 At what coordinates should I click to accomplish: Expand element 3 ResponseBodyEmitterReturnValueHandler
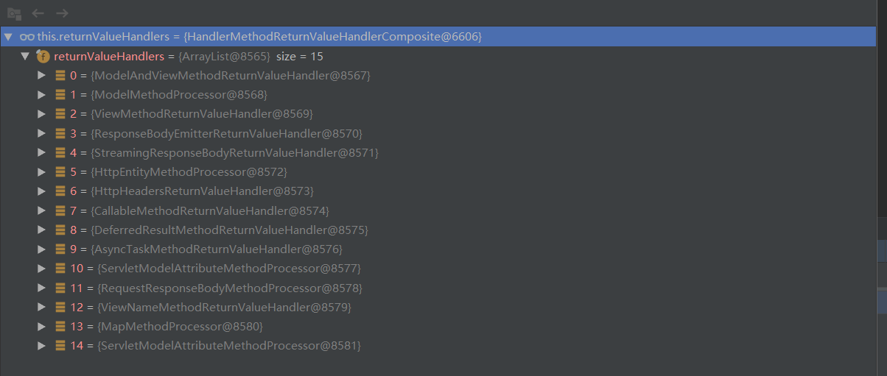point(42,133)
